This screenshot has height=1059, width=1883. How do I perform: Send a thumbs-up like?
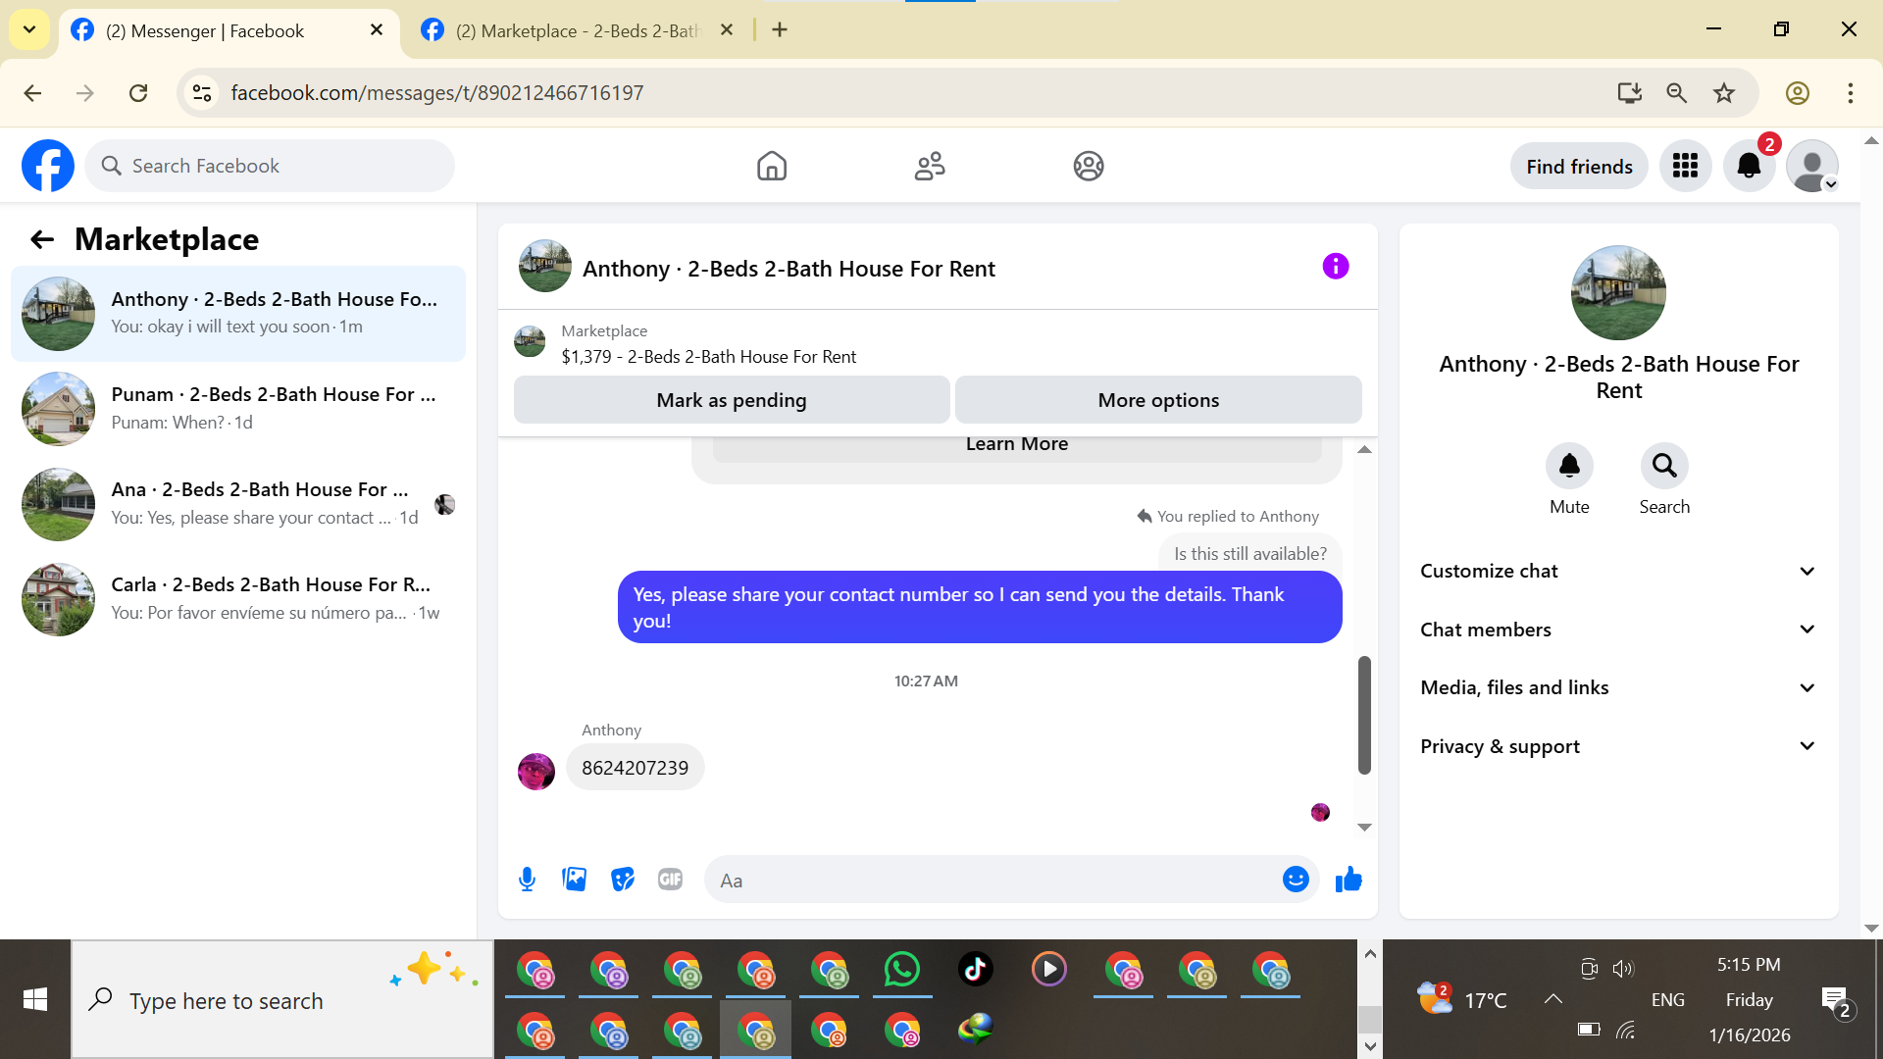[x=1349, y=880]
